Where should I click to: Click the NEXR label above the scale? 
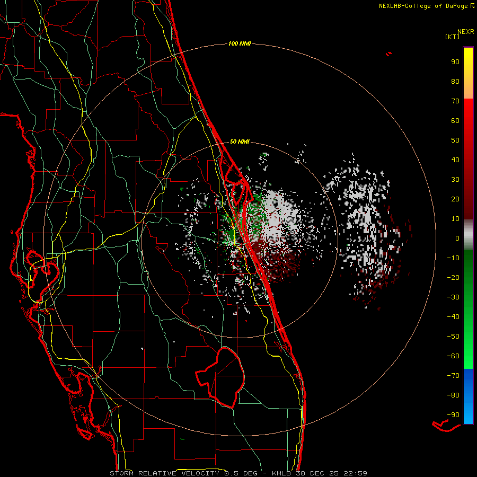click(465, 32)
